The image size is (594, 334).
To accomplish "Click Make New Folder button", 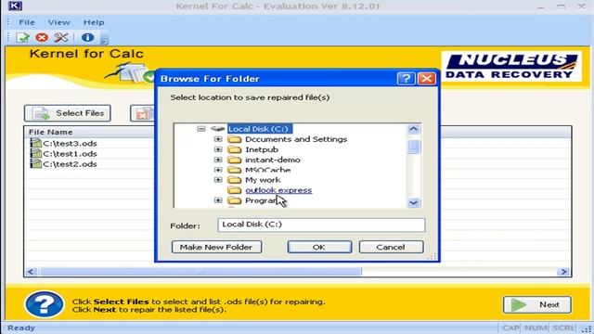I will pos(216,247).
